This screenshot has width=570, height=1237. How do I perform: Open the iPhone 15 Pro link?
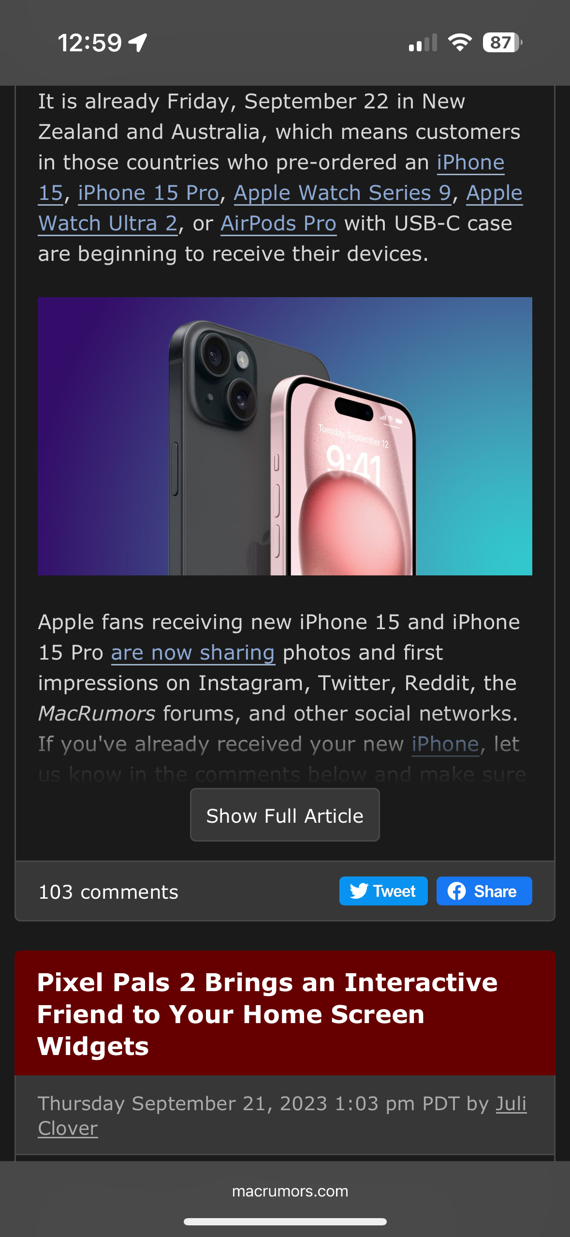[148, 193]
